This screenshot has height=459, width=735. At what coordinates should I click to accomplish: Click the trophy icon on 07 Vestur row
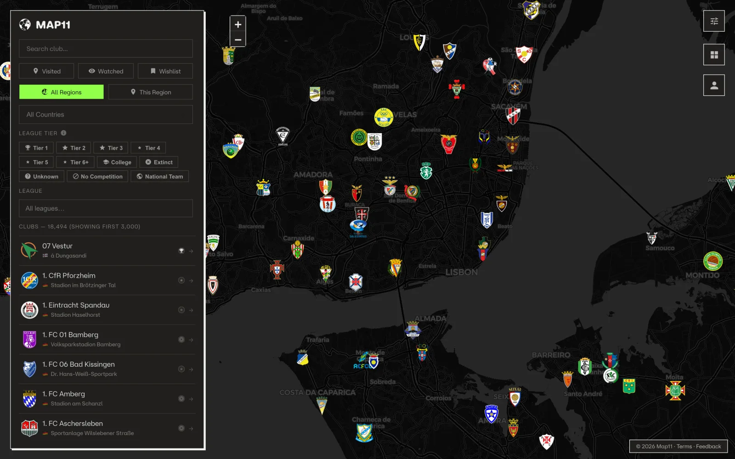coord(181,251)
